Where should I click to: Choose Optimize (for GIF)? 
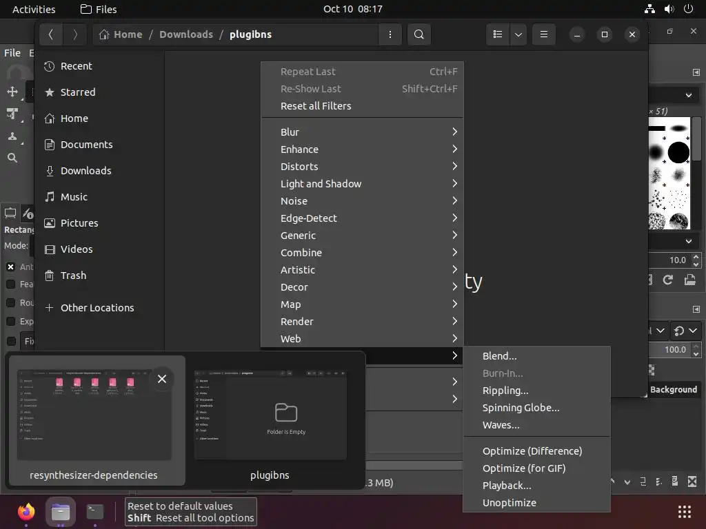click(x=536, y=468)
